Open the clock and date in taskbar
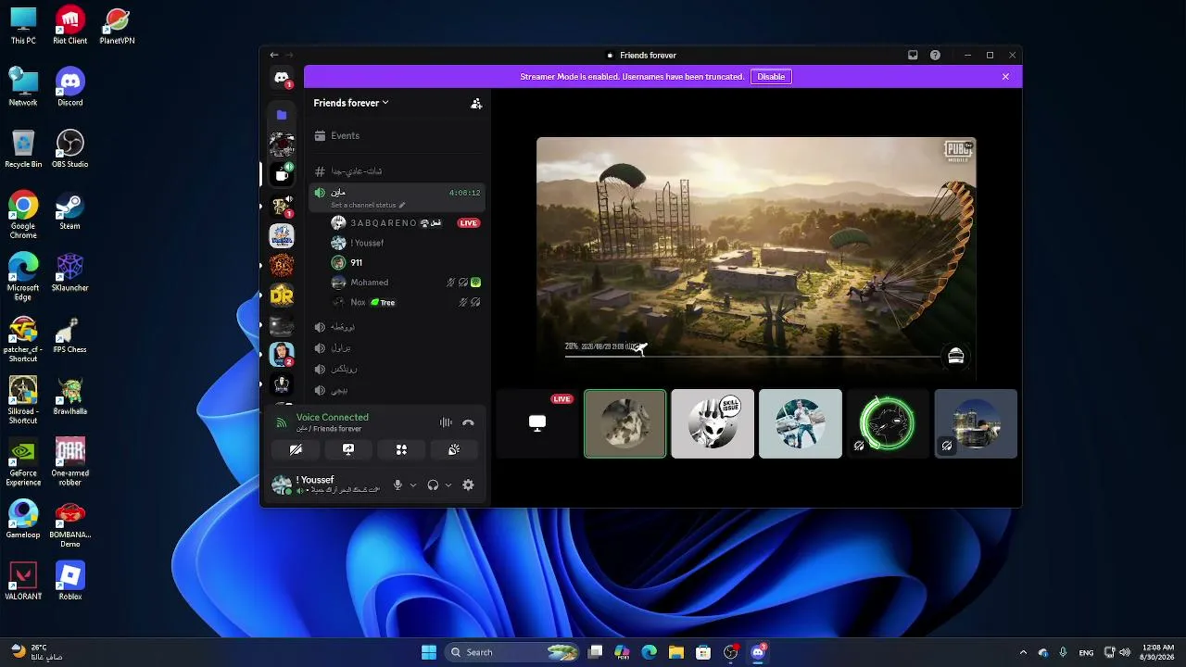1186x667 pixels. 1158,652
